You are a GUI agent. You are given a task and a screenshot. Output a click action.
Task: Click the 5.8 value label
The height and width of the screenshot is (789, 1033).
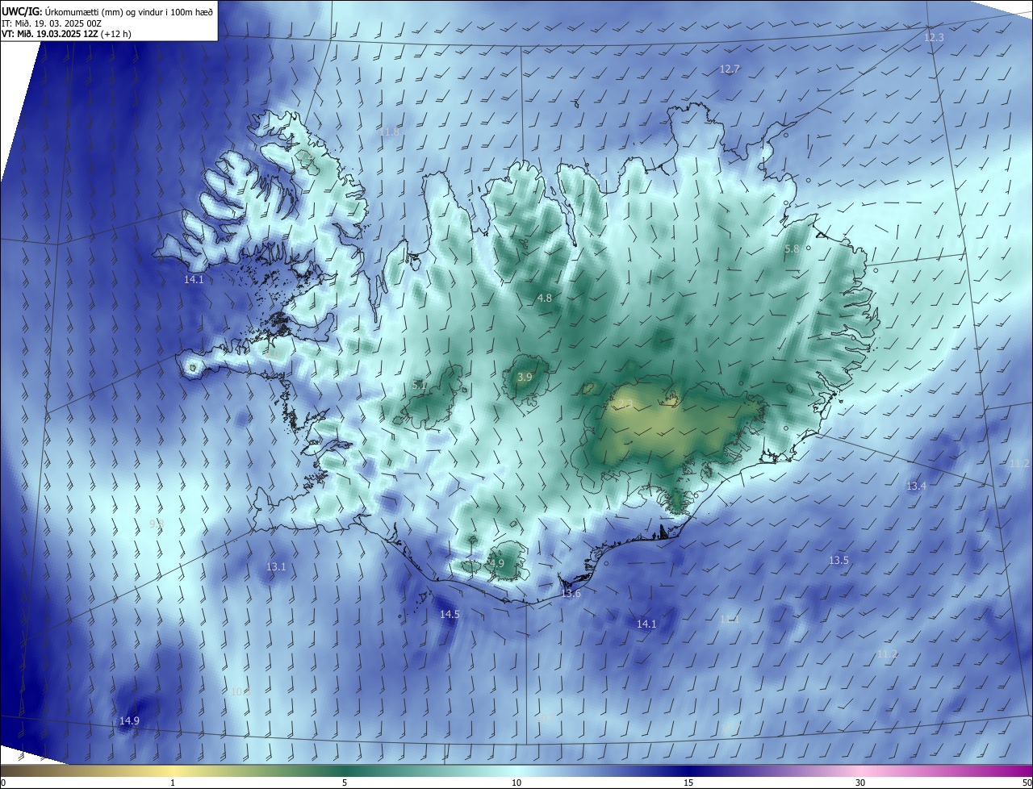coord(792,249)
